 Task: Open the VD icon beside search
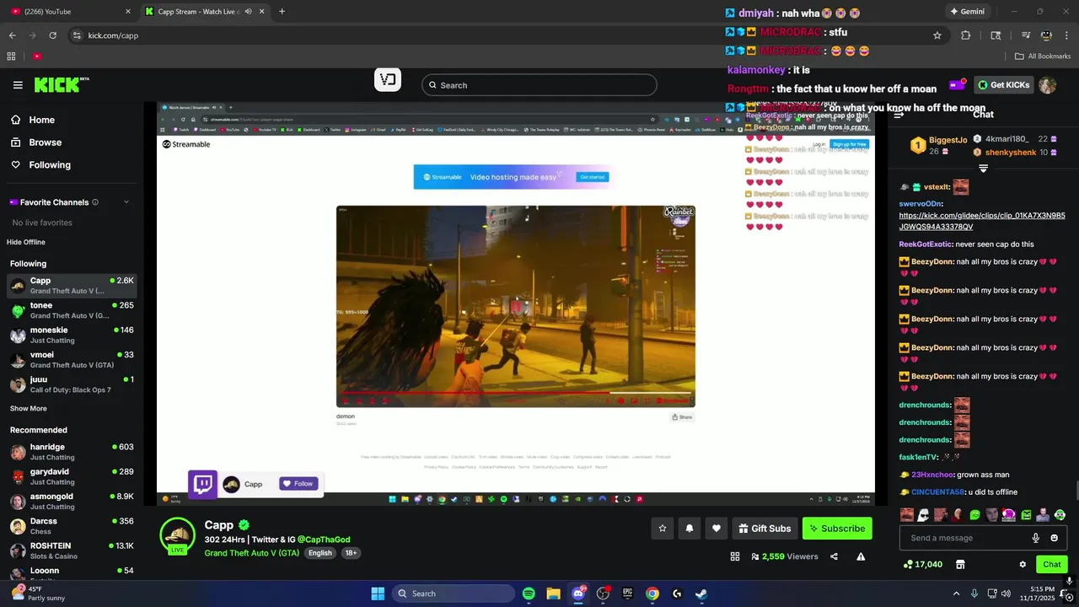coord(388,80)
